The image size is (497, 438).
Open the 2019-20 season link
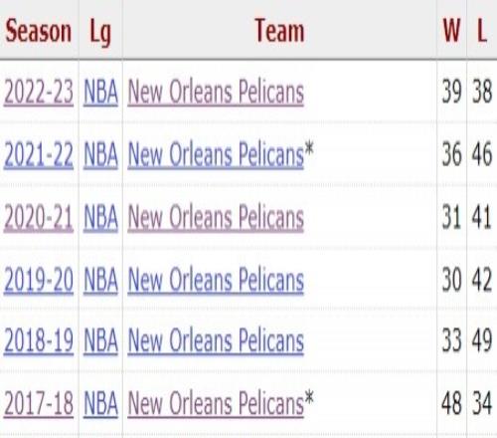pyautogui.click(x=39, y=280)
